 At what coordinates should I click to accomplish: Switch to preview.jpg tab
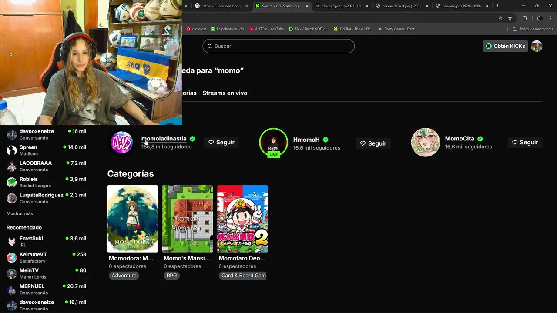462,6
